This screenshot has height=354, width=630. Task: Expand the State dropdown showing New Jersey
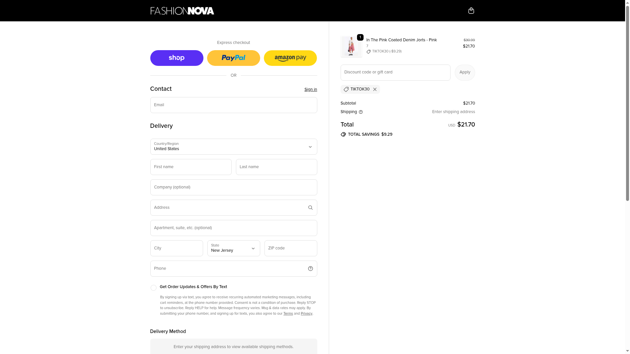(233, 248)
